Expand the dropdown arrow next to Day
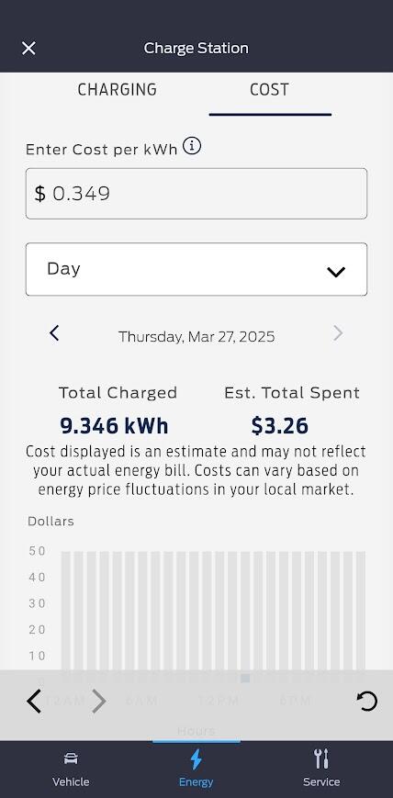This screenshot has width=393, height=798. pyautogui.click(x=336, y=273)
